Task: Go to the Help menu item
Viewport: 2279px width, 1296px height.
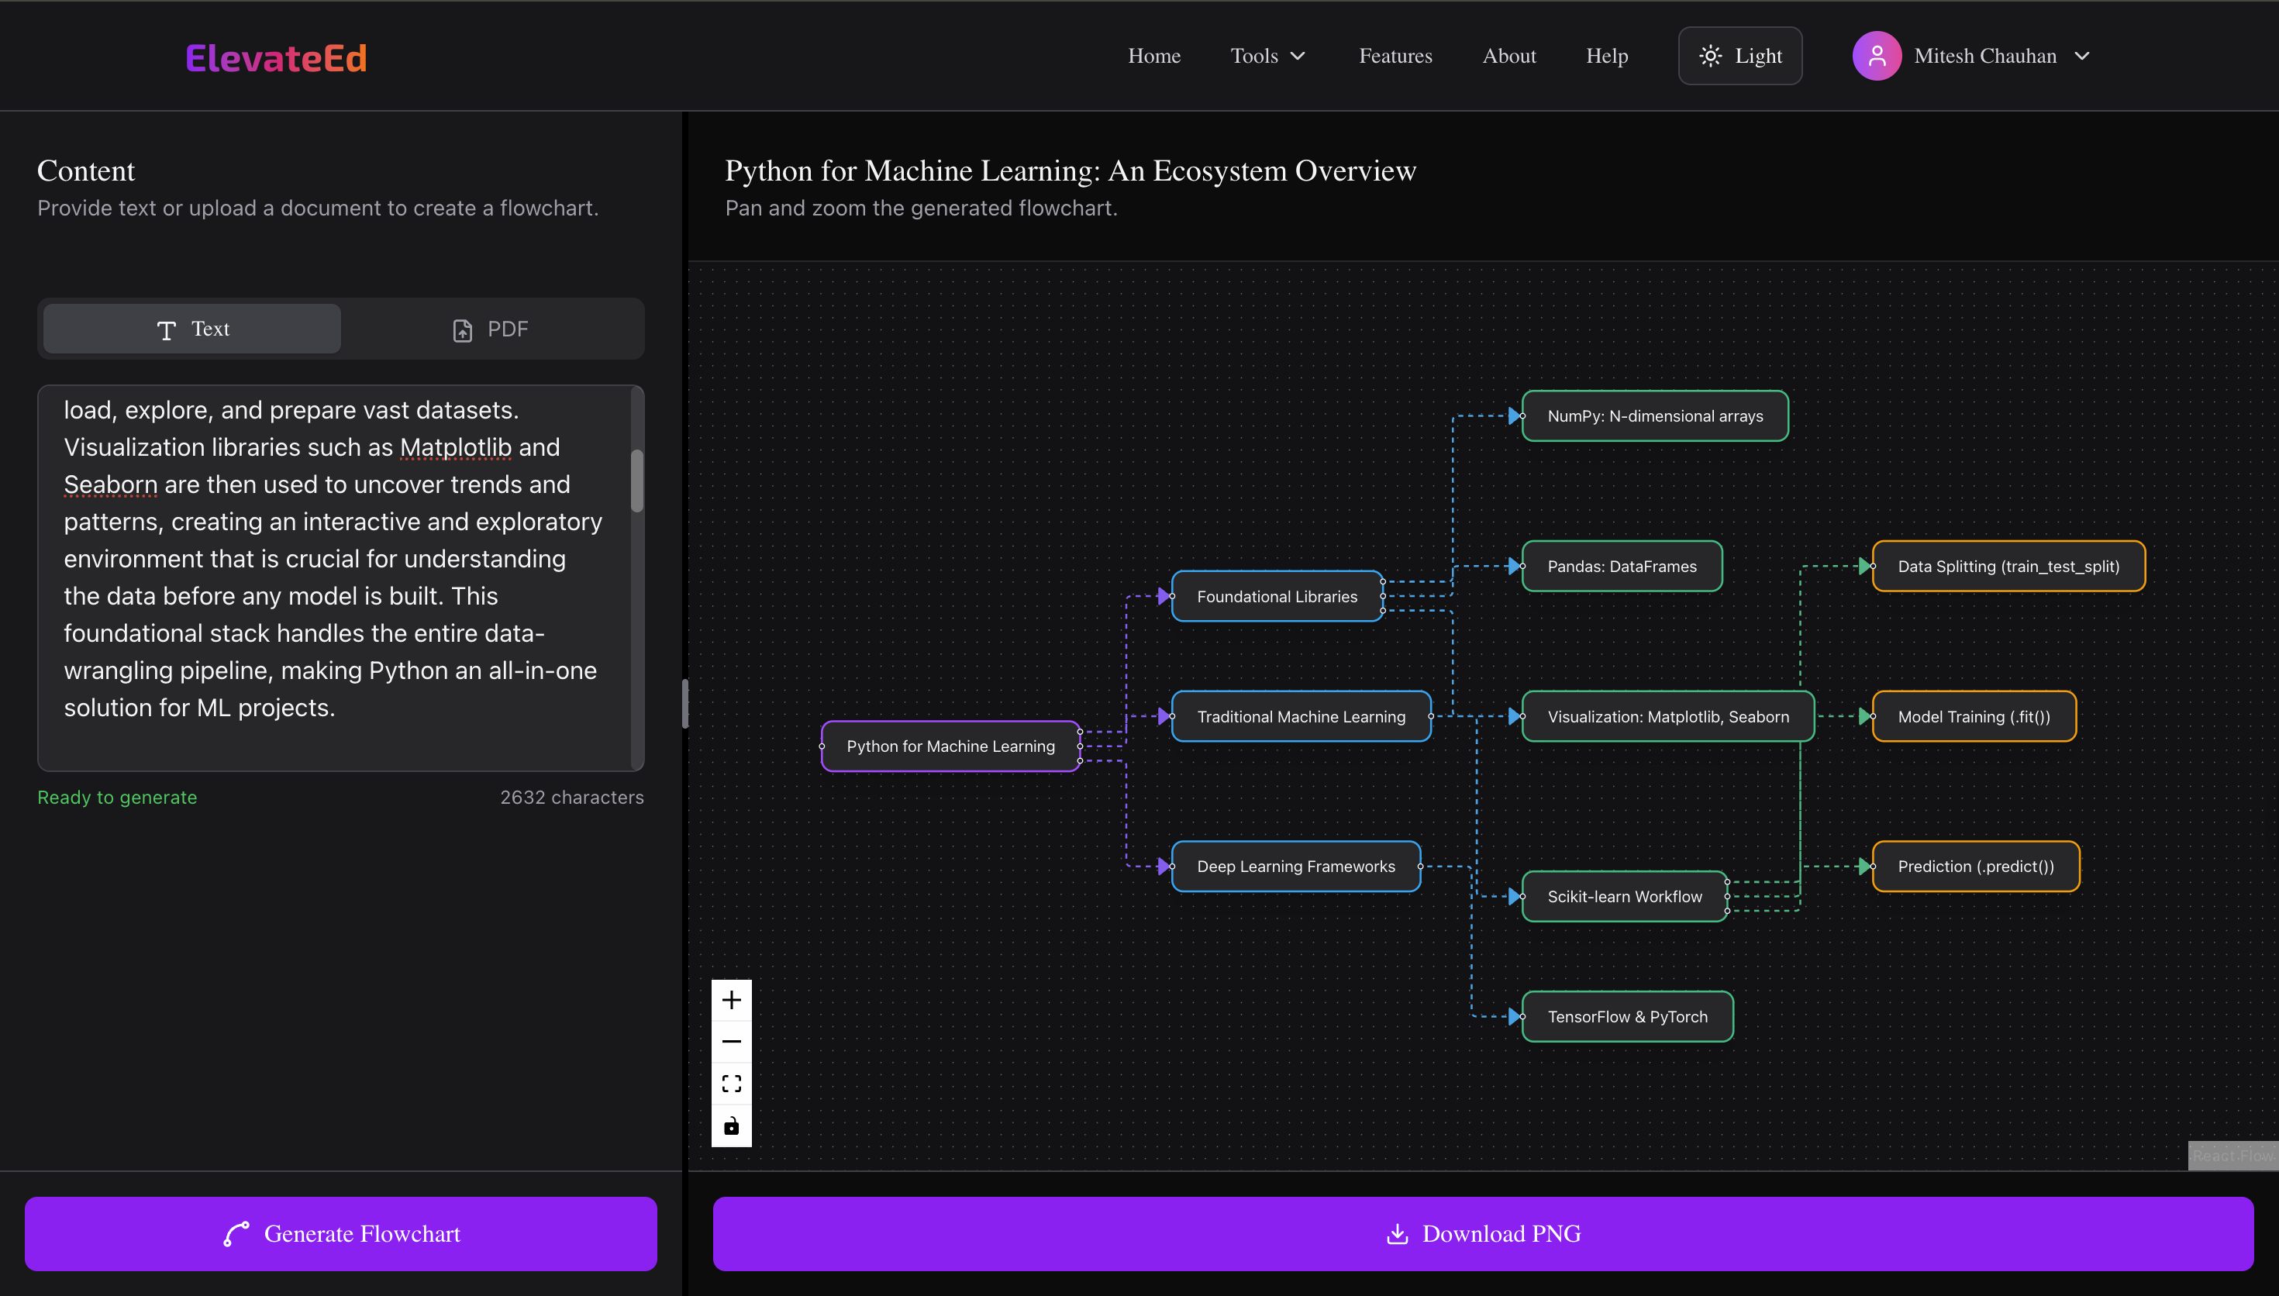Action: pos(1607,55)
